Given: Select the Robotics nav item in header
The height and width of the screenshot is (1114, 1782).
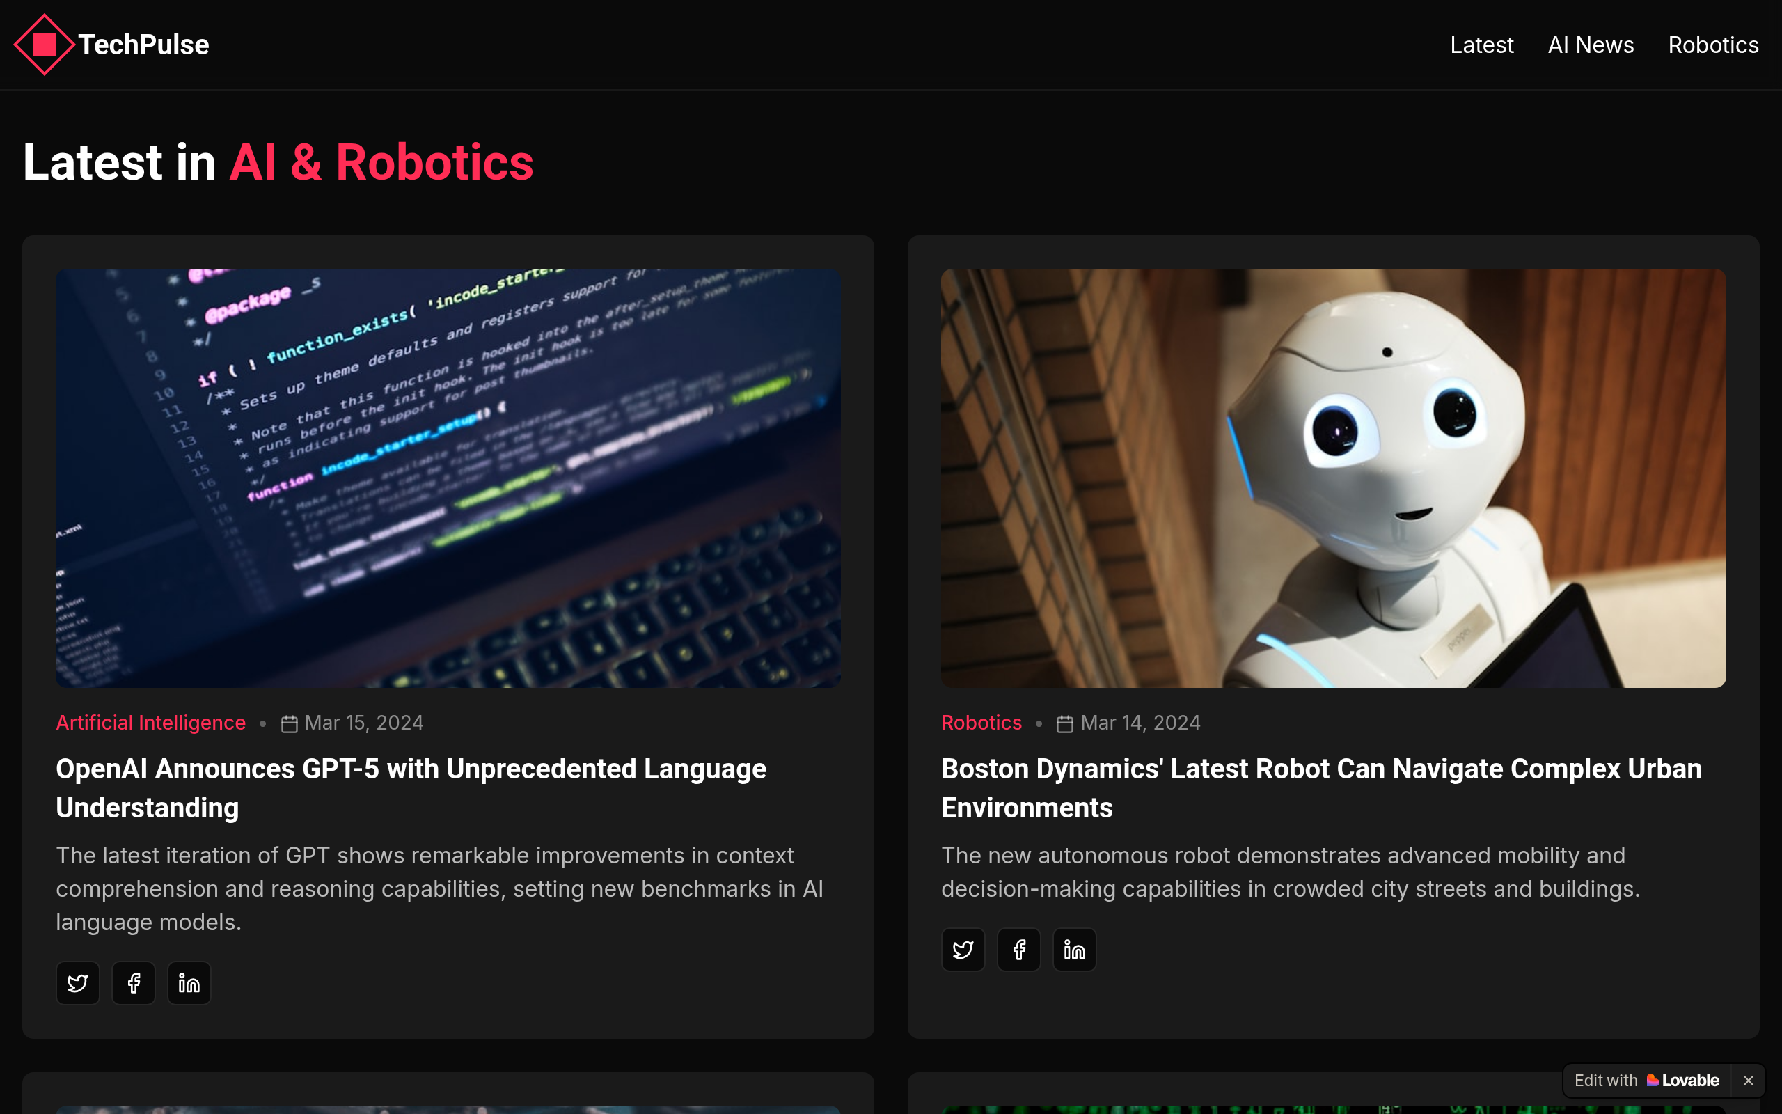Looking at the screenshot, I should point(1713,45).
